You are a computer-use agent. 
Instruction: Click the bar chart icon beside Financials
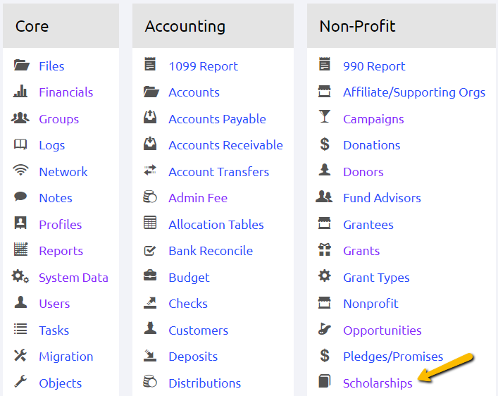(21, 92)
